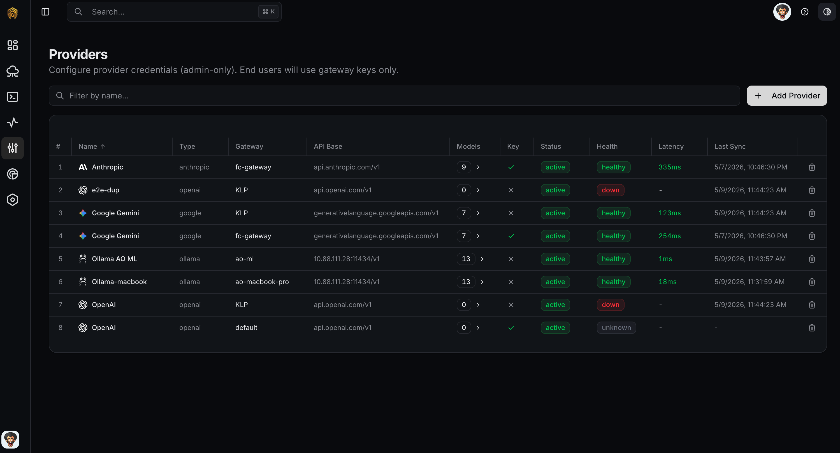Click the ao-macbook-pro gateway cell

point(262,282)
